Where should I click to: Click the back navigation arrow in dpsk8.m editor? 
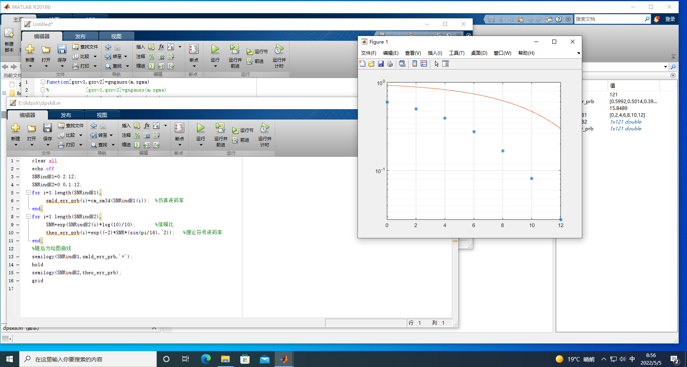[94, 126]
